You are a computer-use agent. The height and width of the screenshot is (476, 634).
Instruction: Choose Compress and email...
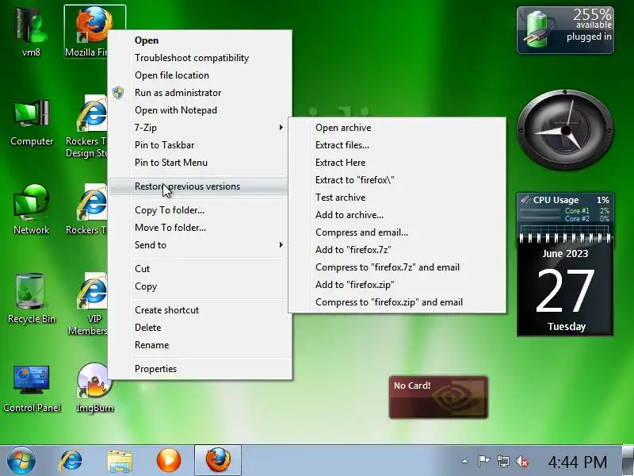pos(397,232)
